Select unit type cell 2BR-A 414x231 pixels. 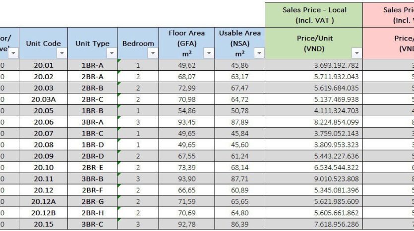(x=92, y=77)
